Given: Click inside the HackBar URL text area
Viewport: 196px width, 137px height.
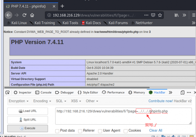Looking at the screenshot, I should pos(123,116).
